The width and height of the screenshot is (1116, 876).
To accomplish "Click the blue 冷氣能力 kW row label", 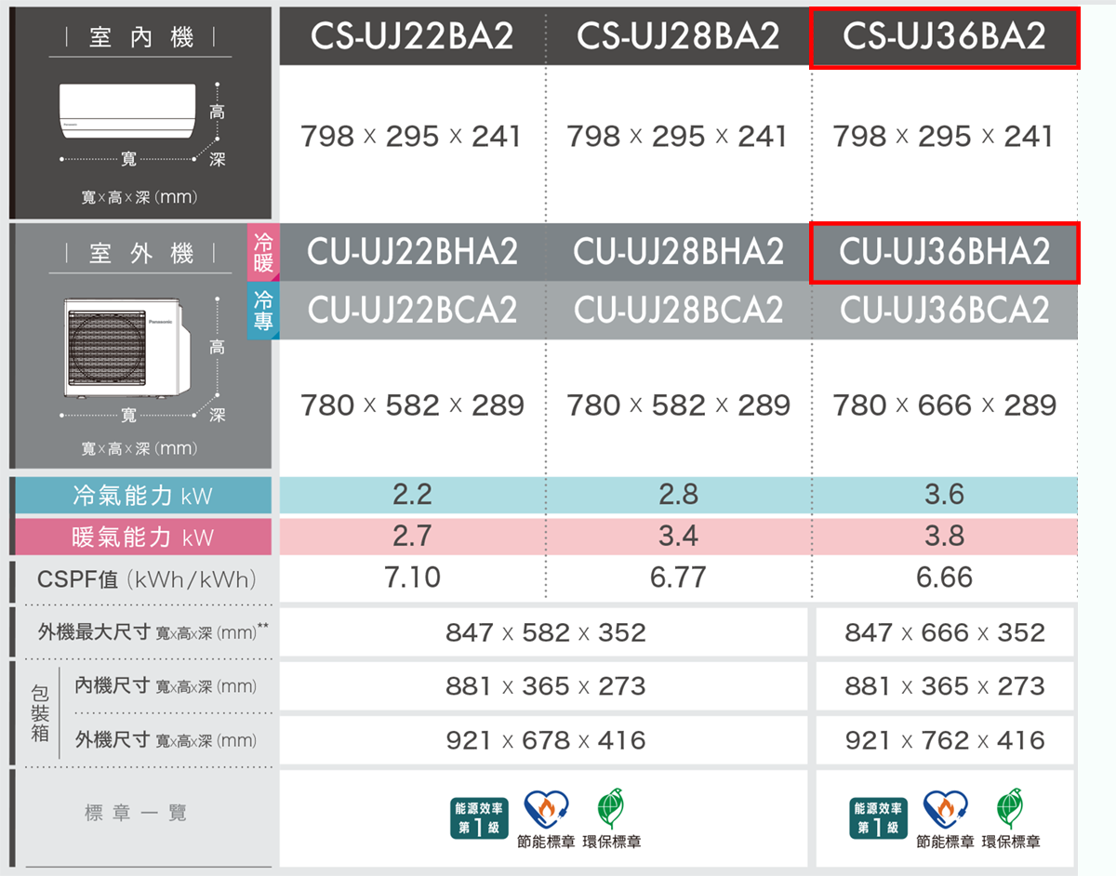I will (x=142, y=496).
